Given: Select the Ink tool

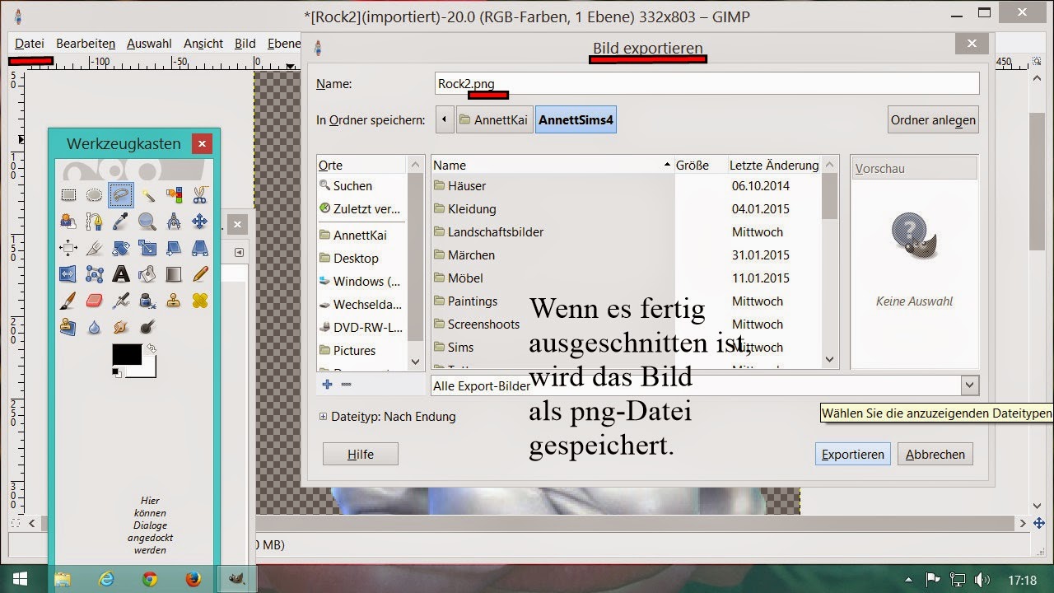Looking at the screenshot, I should [147, 301].
